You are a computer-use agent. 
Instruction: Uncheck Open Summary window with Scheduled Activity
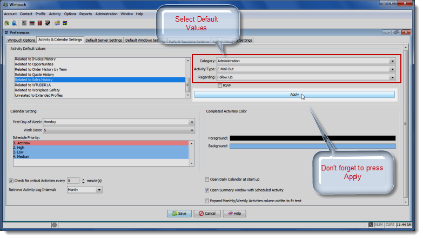click(x=207, y=190)
